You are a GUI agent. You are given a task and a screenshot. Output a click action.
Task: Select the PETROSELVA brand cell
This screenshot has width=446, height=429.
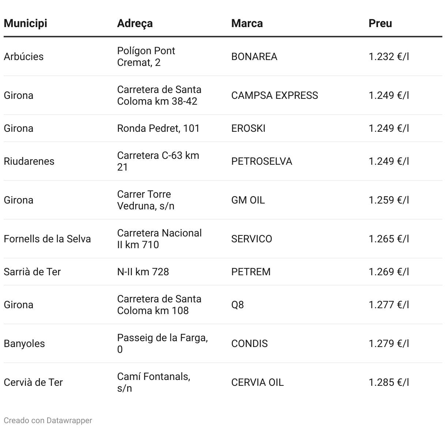tap(262, 161)
